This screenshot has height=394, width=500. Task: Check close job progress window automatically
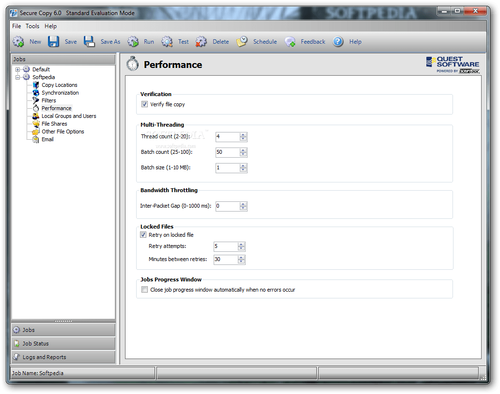[x=144, y=289]
